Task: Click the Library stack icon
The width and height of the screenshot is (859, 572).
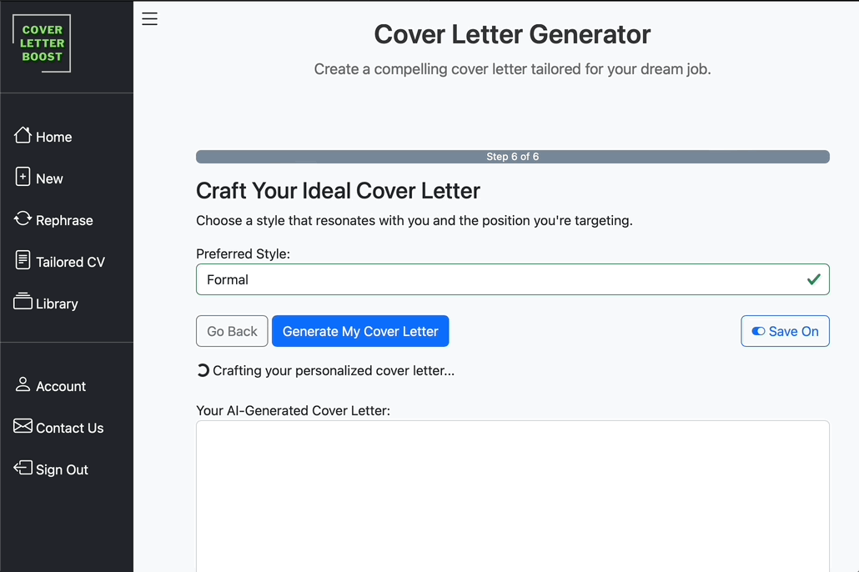Action: (23, 301)
